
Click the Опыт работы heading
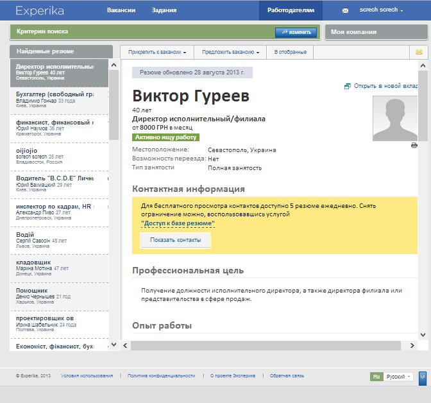(x=162, y=326)
